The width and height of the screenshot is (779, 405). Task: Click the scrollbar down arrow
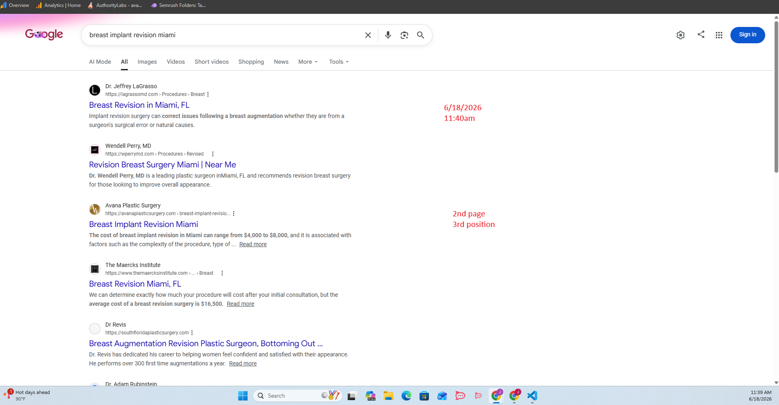[776, 383]
